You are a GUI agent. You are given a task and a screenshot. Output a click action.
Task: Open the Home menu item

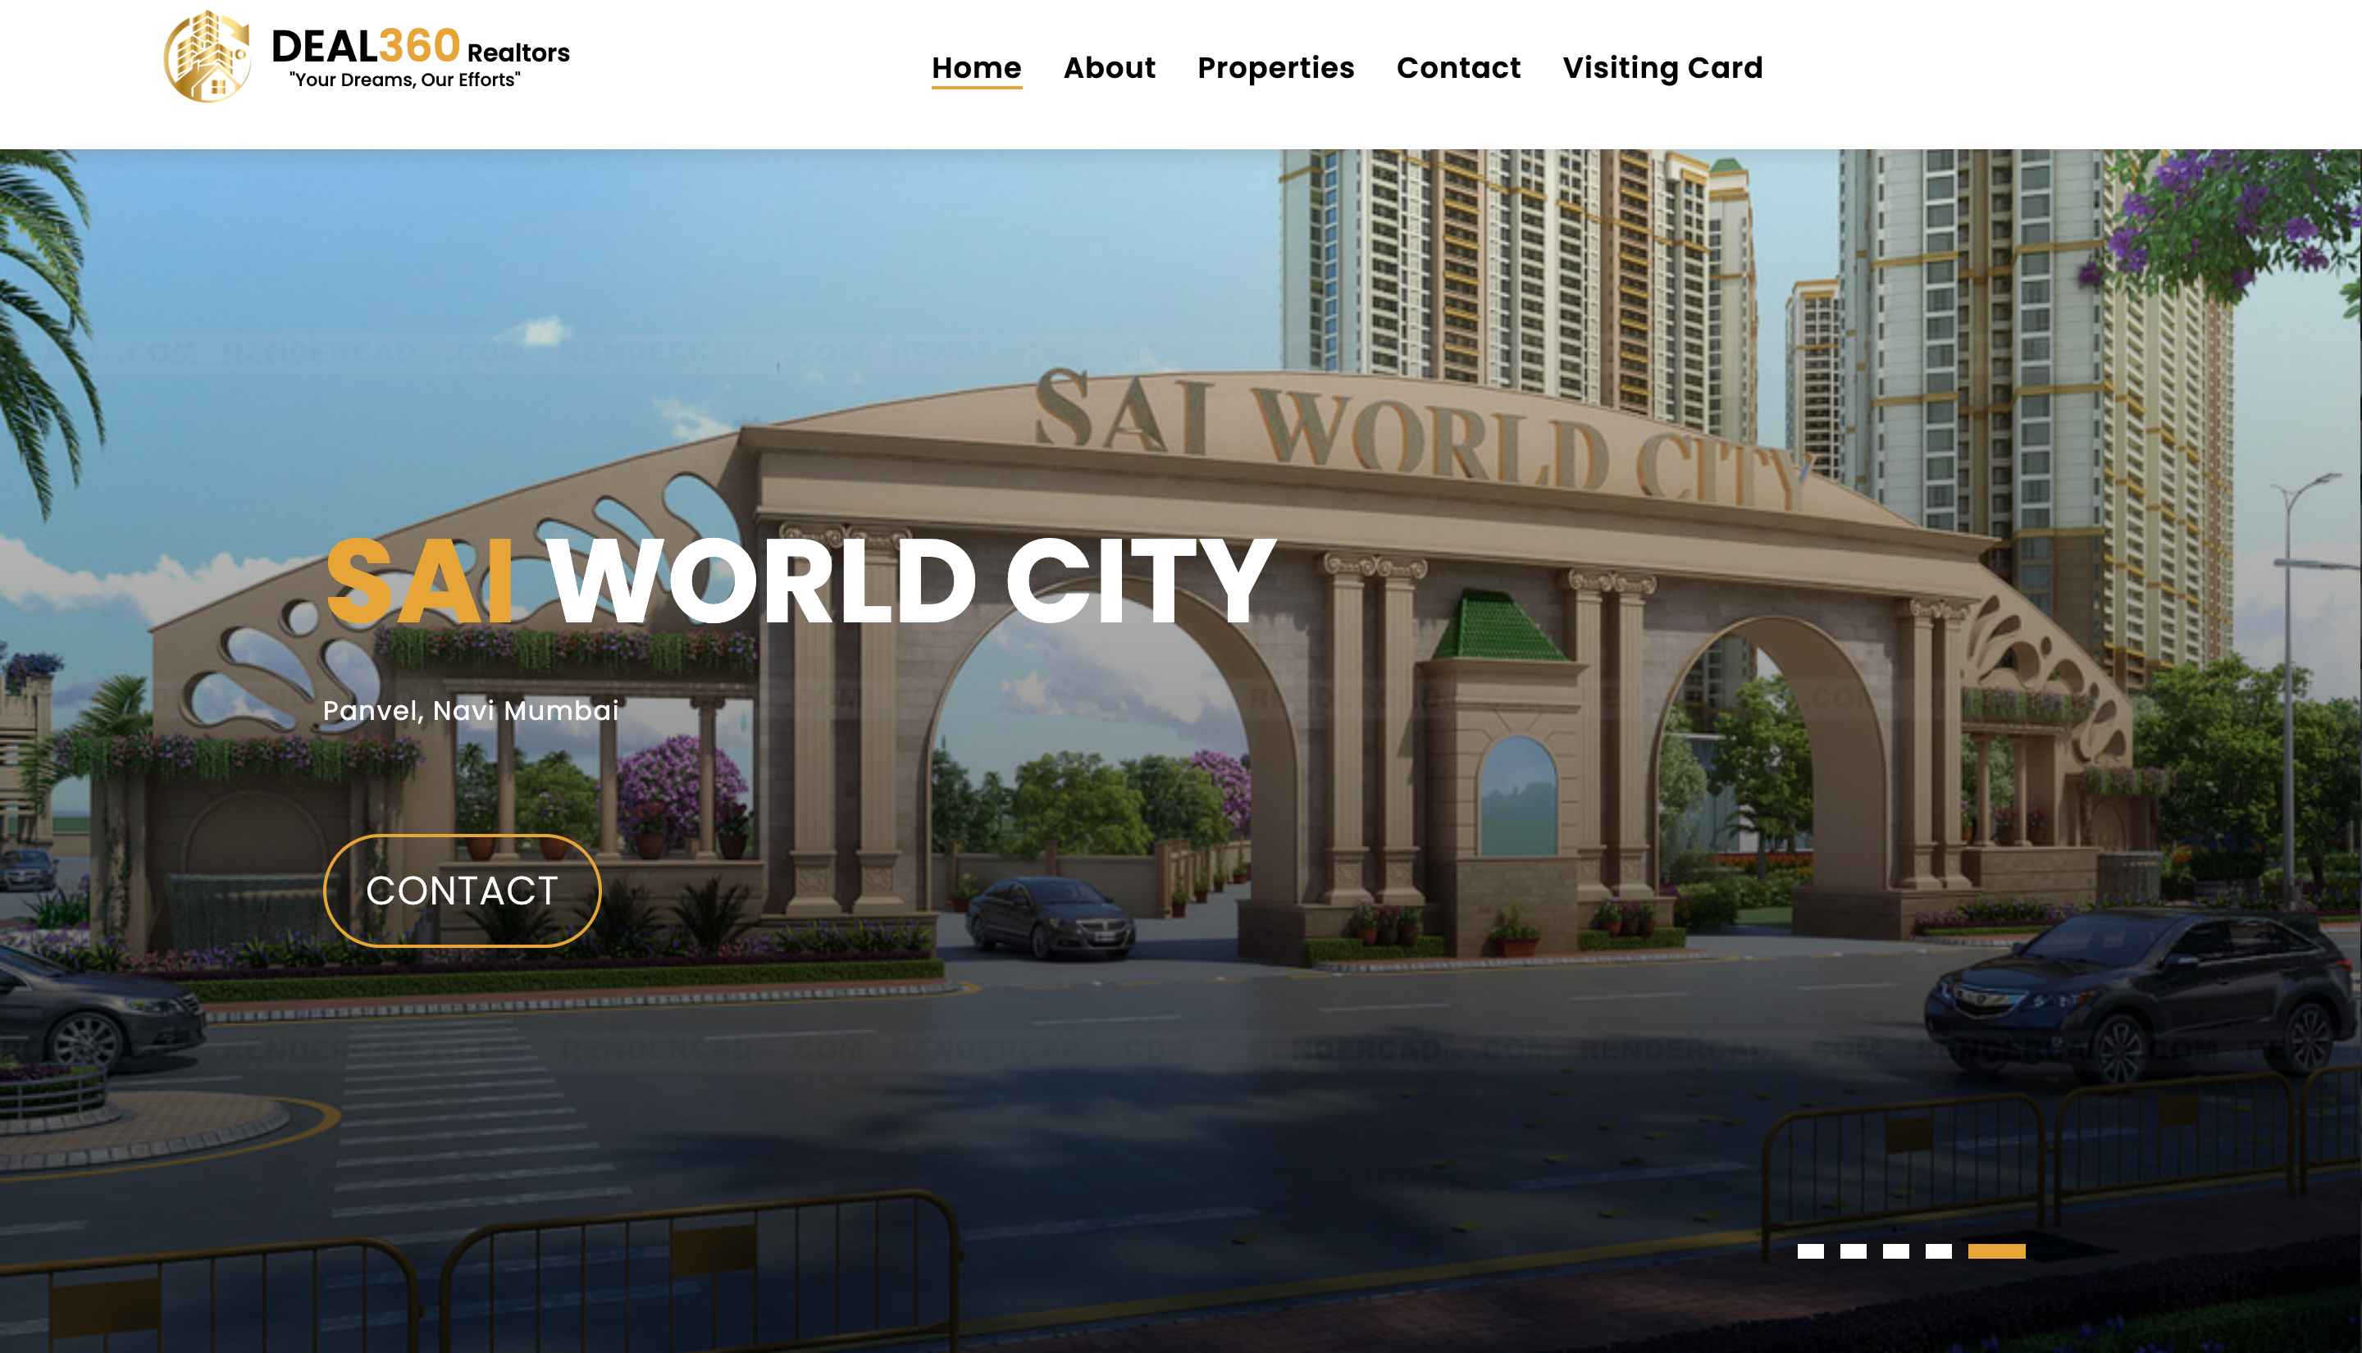(976, 68)
